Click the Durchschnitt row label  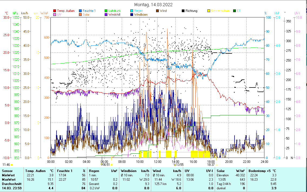coord(11,184)
